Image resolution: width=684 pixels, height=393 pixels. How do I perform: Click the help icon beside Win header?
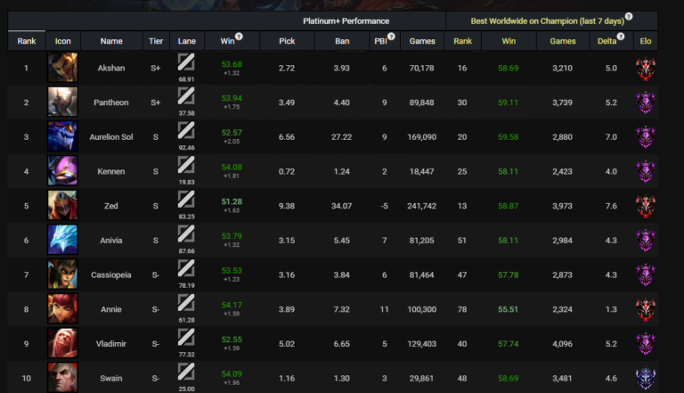(x=239, y=37)
